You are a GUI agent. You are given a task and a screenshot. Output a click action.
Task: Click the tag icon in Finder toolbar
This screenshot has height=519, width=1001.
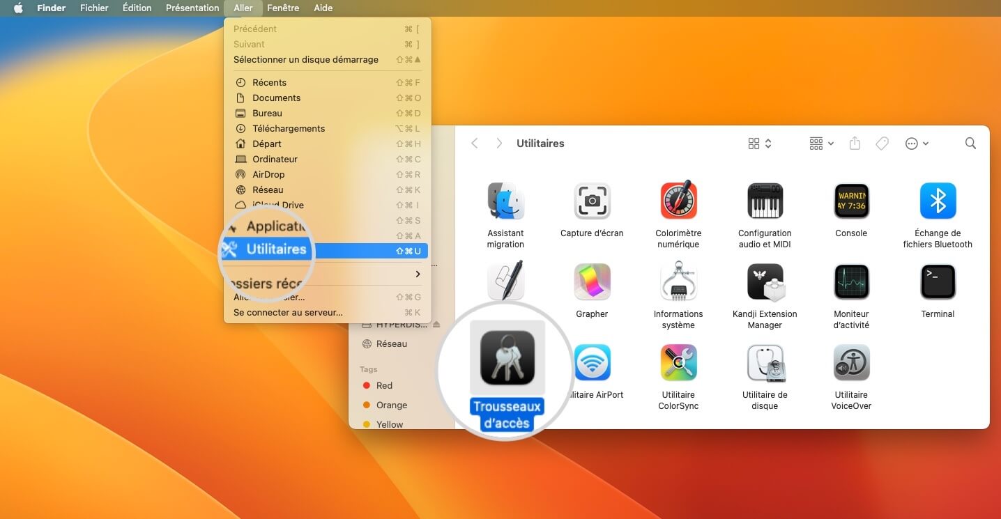(882, 144)
